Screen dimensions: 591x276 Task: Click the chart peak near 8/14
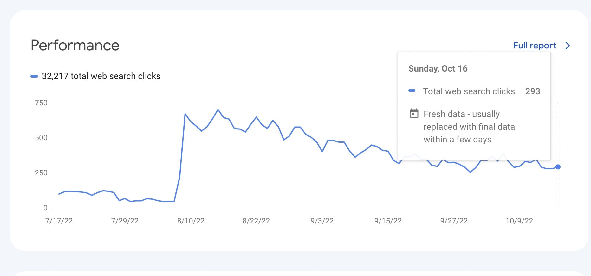click(218, 110)
